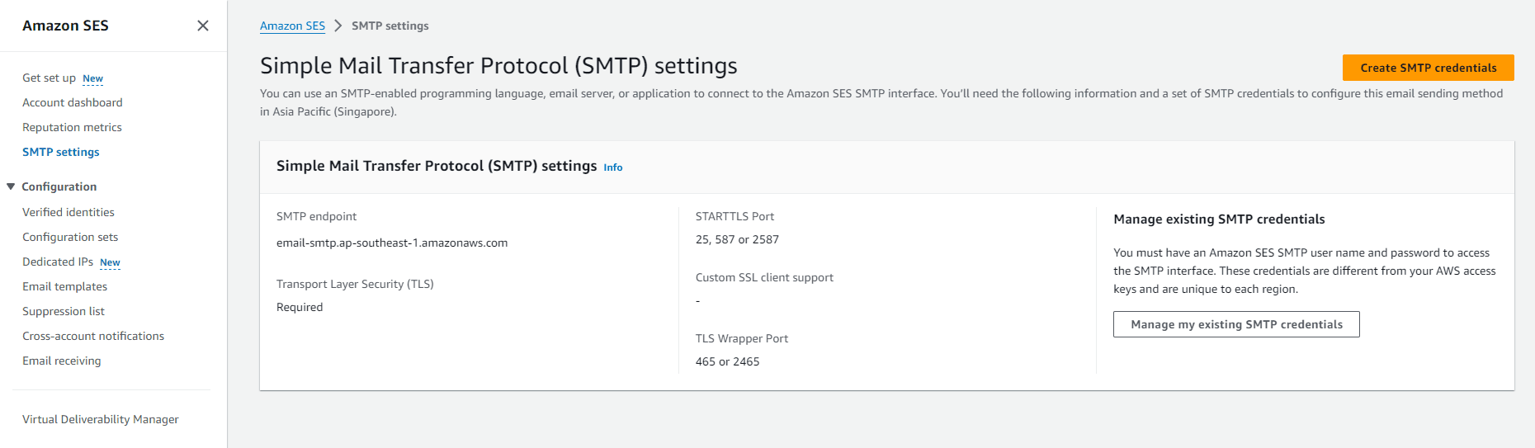Open Cross-account notifications

[x=93, y=336]
